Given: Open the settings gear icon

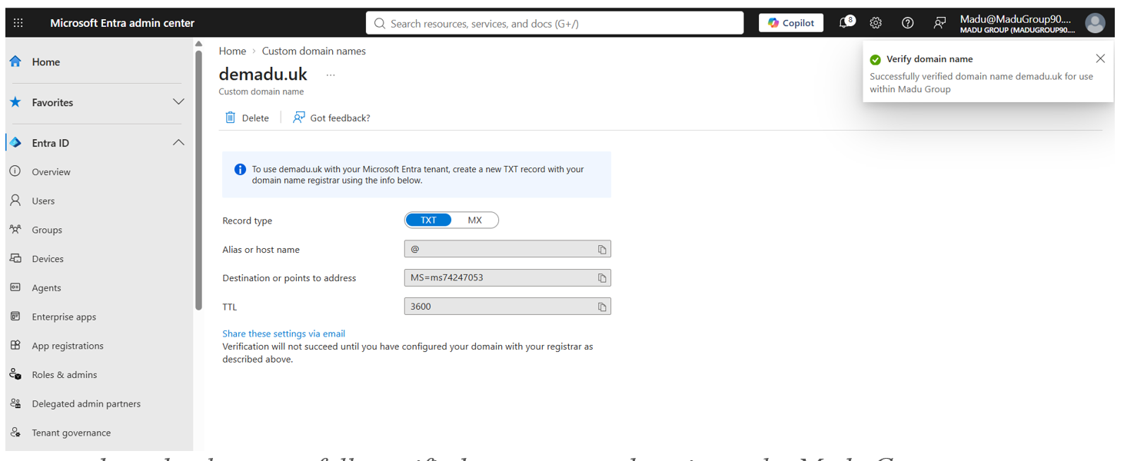Looking at the screenshot, I should (x=876, y=23).
